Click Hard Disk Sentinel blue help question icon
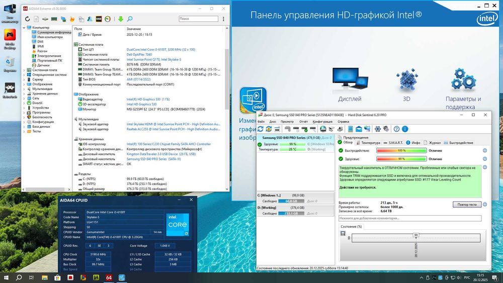The height and width of the screenshot is (283, 503). coord(396,129)
